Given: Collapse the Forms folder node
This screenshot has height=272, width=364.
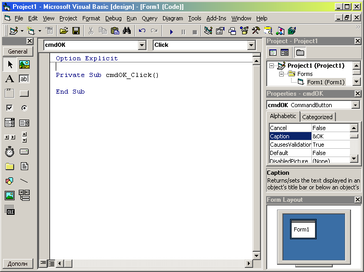Looking at the screenshot, I should (281, 74).
